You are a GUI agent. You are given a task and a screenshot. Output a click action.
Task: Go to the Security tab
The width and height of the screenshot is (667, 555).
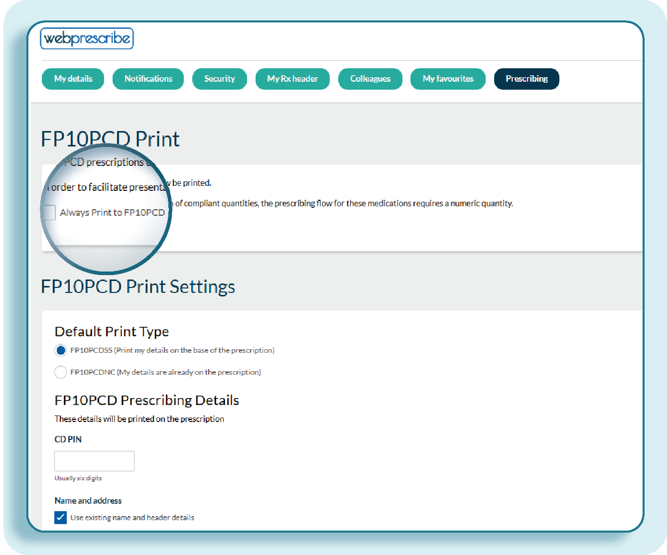pyautogui.click(x=219, y=79)
